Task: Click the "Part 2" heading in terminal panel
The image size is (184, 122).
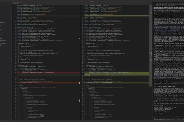Action: [169, 44]
